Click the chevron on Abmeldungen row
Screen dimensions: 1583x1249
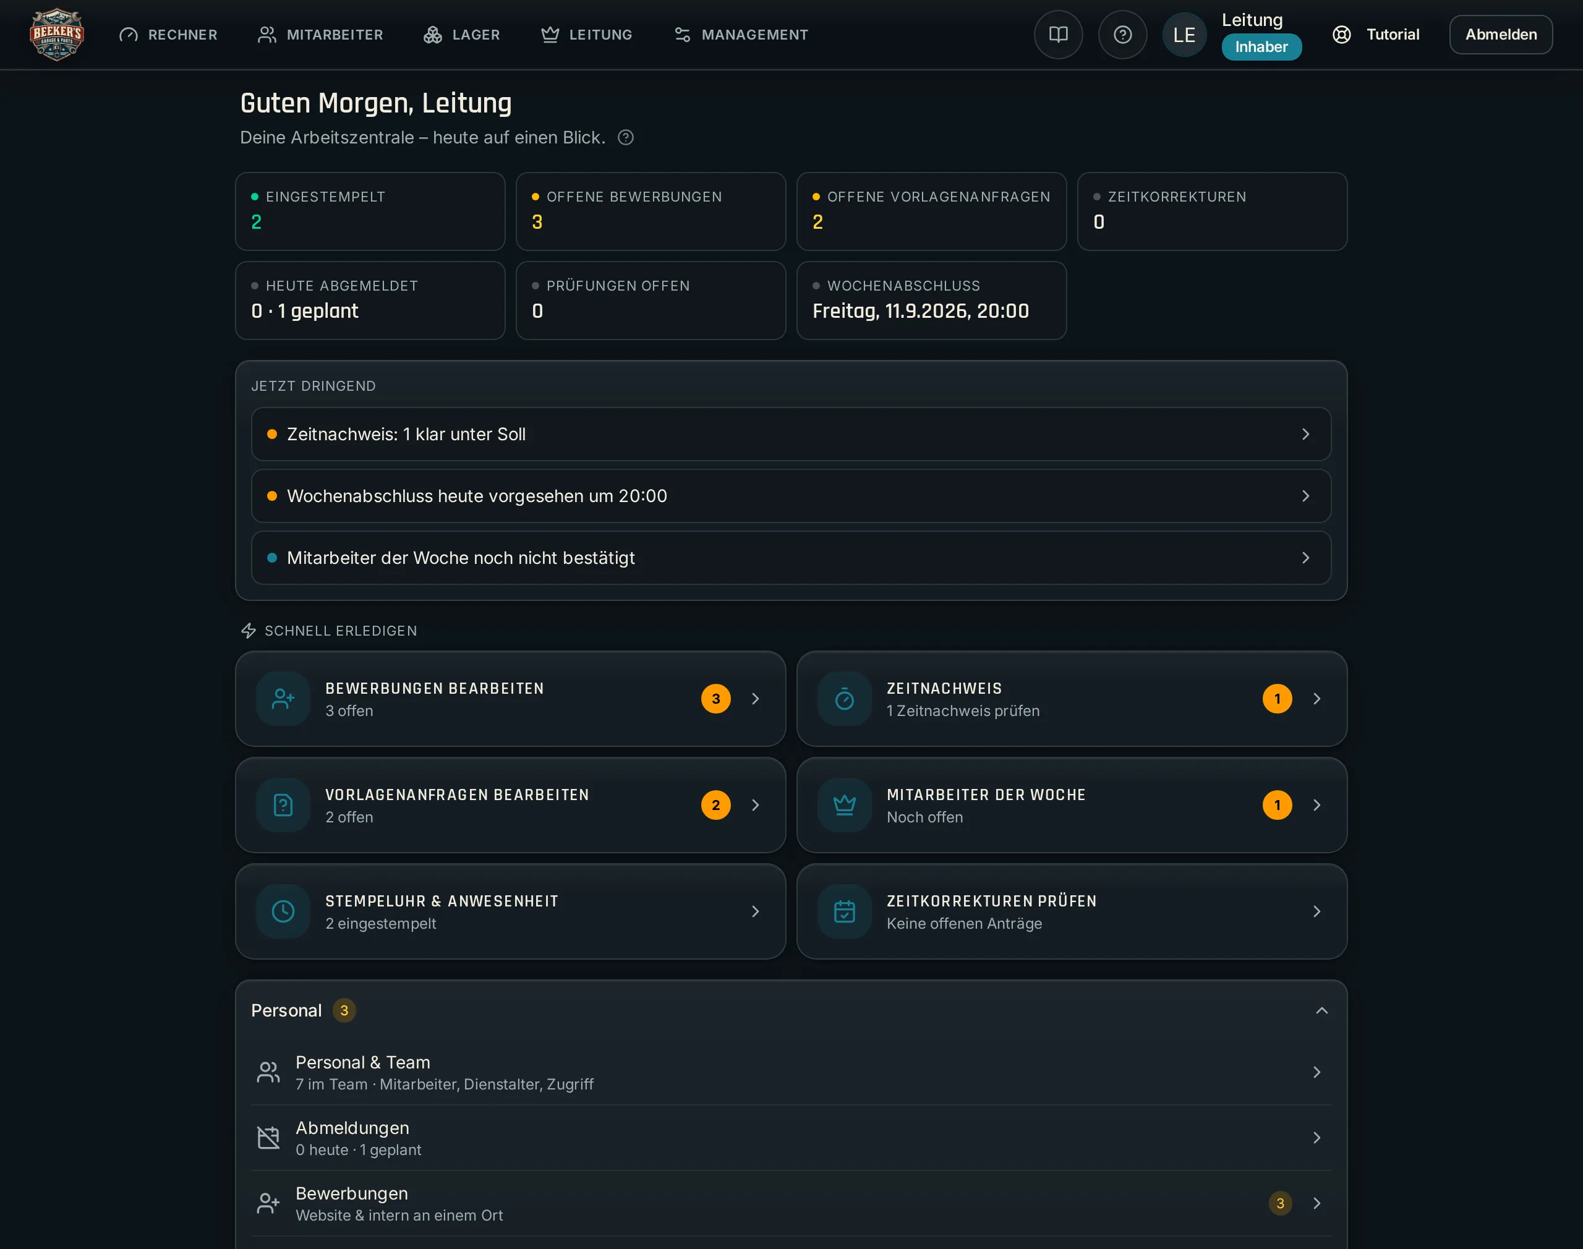(1316, 1138)
